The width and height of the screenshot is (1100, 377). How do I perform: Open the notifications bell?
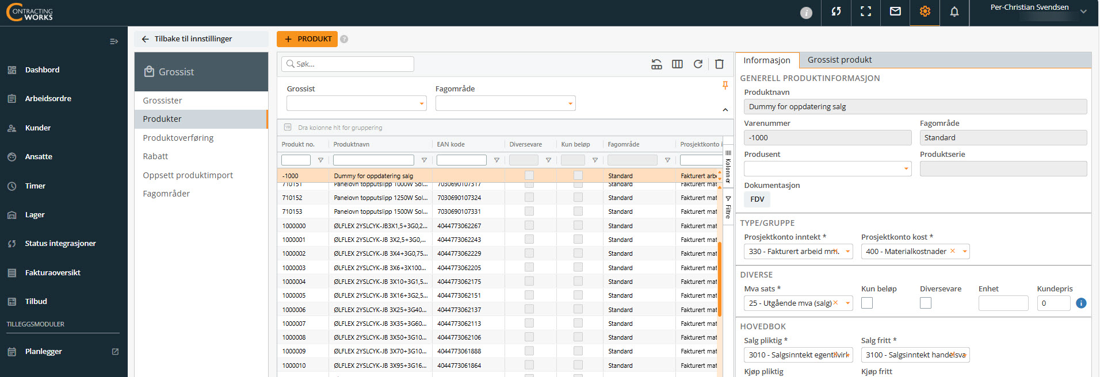click(954, 11)
